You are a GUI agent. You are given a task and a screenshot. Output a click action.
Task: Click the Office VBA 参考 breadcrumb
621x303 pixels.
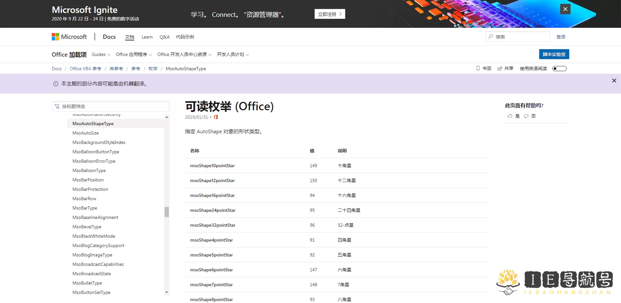coord(85,69)
